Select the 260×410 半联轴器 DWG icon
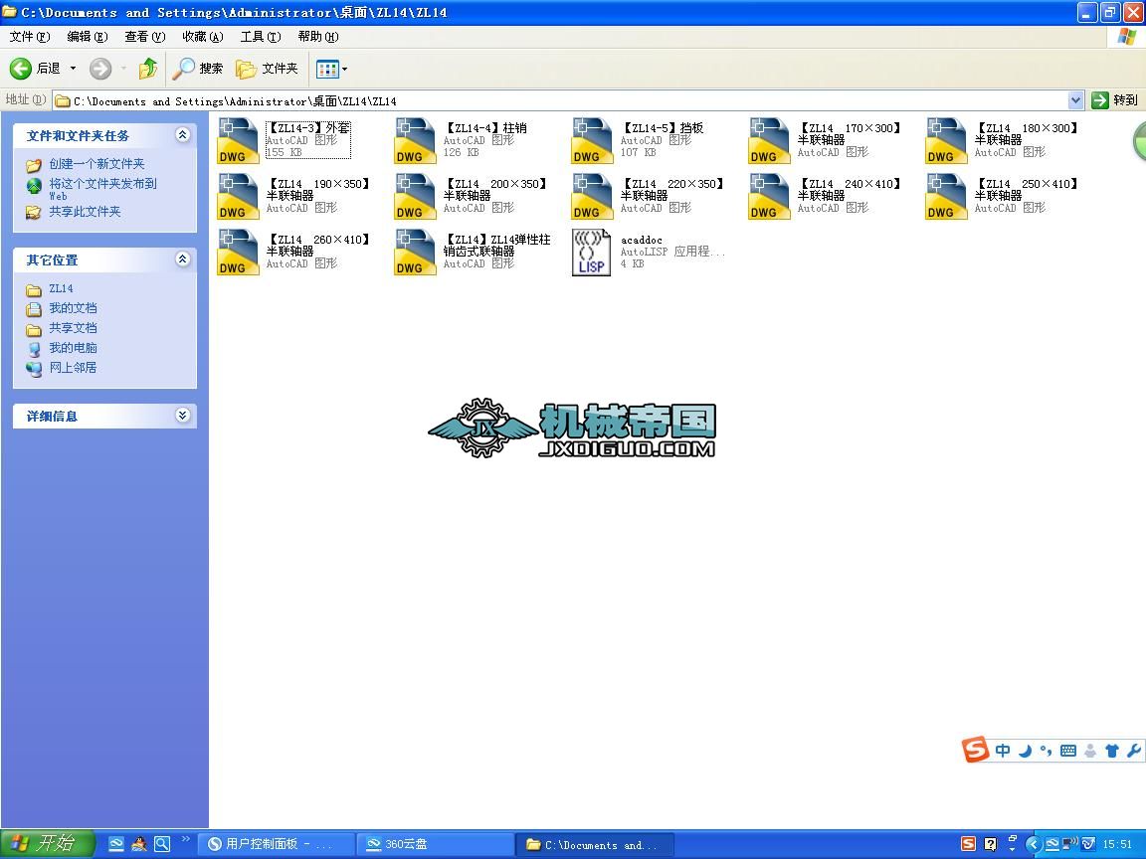The image size is (1146, 859). click(239, 252)
